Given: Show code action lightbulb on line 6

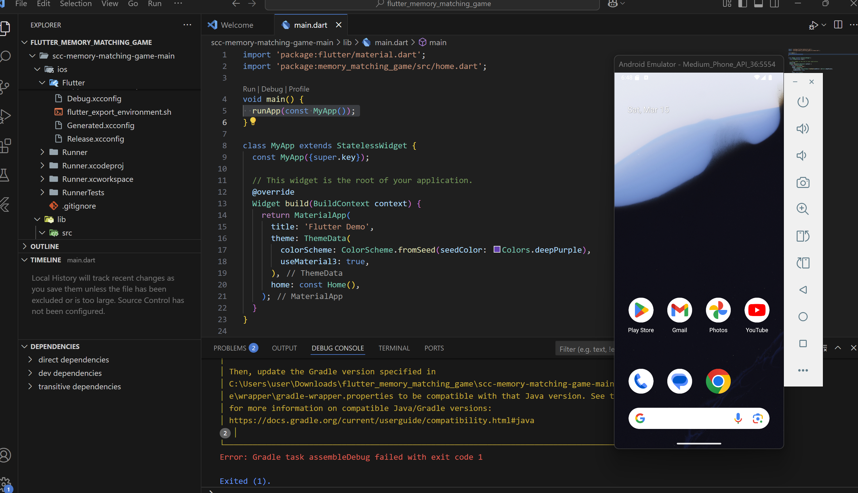Looking at the screenshot, I should (x=253, y=121).
